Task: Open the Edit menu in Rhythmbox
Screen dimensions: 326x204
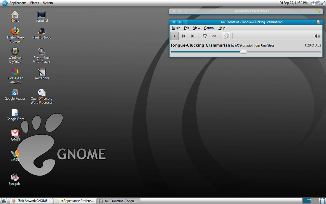Action: pyautogui.click(x=186, y=28)
